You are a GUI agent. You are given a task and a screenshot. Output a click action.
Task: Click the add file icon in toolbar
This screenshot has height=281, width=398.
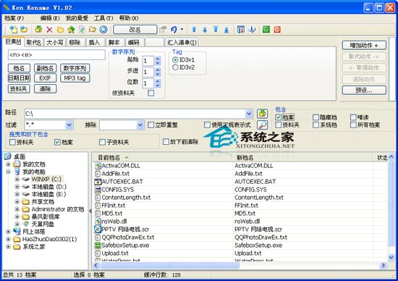pyautogui.click(x=13, y=30)
